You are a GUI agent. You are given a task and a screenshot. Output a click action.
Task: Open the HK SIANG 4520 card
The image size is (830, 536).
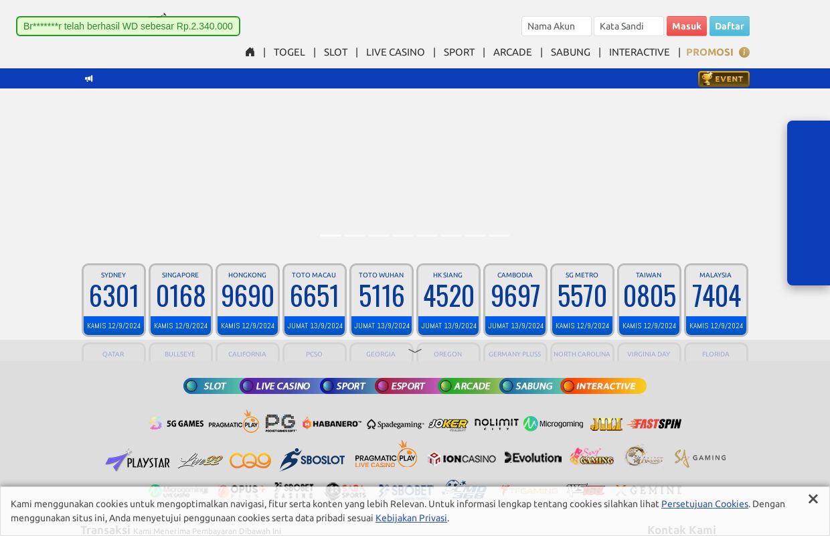[448, 300]
